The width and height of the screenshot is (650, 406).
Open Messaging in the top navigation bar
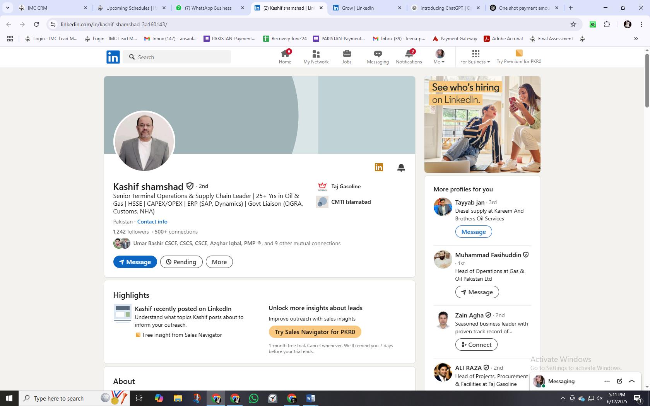pyautogui.click(x=378, y=57)
